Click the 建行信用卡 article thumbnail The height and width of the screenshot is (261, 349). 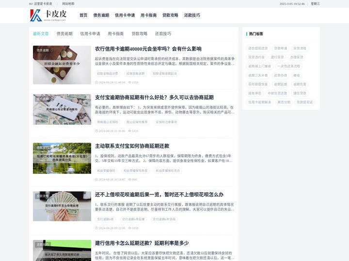[x=62, y=250]
